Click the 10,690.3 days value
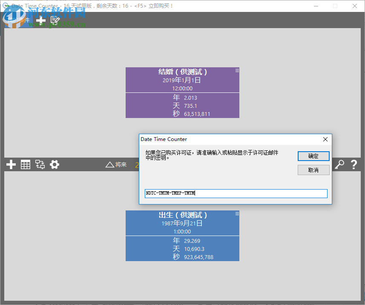 click(x=194, y=249)
